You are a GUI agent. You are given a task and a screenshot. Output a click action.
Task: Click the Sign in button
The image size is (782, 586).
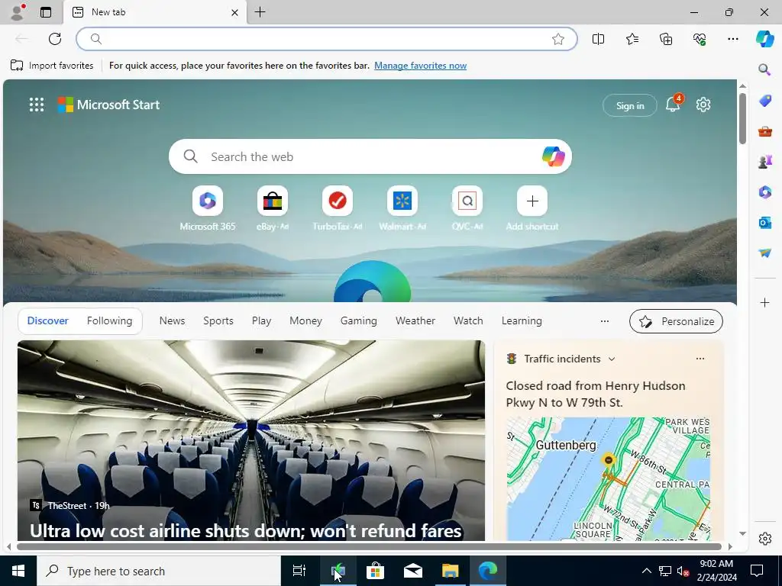(630, 105)
